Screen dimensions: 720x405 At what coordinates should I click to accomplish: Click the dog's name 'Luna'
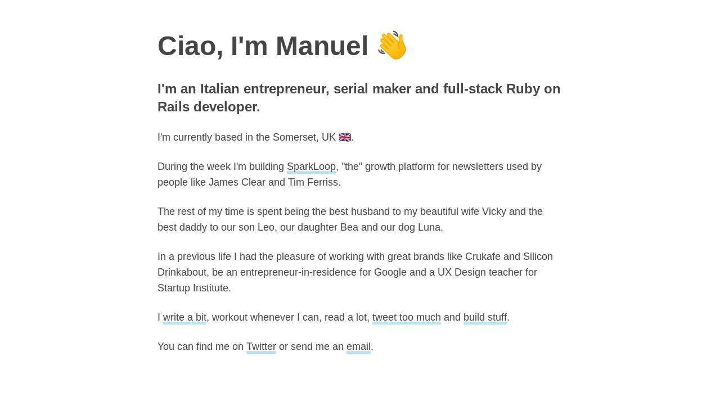coord(429,227)
